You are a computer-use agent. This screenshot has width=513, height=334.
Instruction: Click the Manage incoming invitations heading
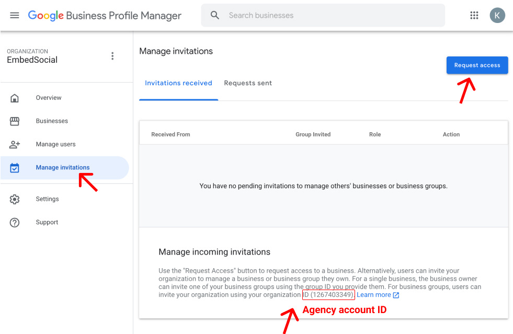point(214,252)
